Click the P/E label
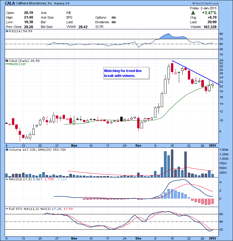The height and width of the screenshot is (241, 233). point(69,13)
